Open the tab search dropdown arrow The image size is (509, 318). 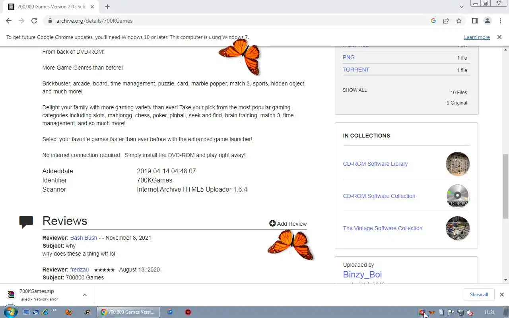[x=462, y=7]
